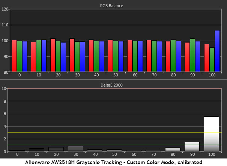
Task: Select the 70 label on RGB Balance x-axis
Action: point(154,75)
